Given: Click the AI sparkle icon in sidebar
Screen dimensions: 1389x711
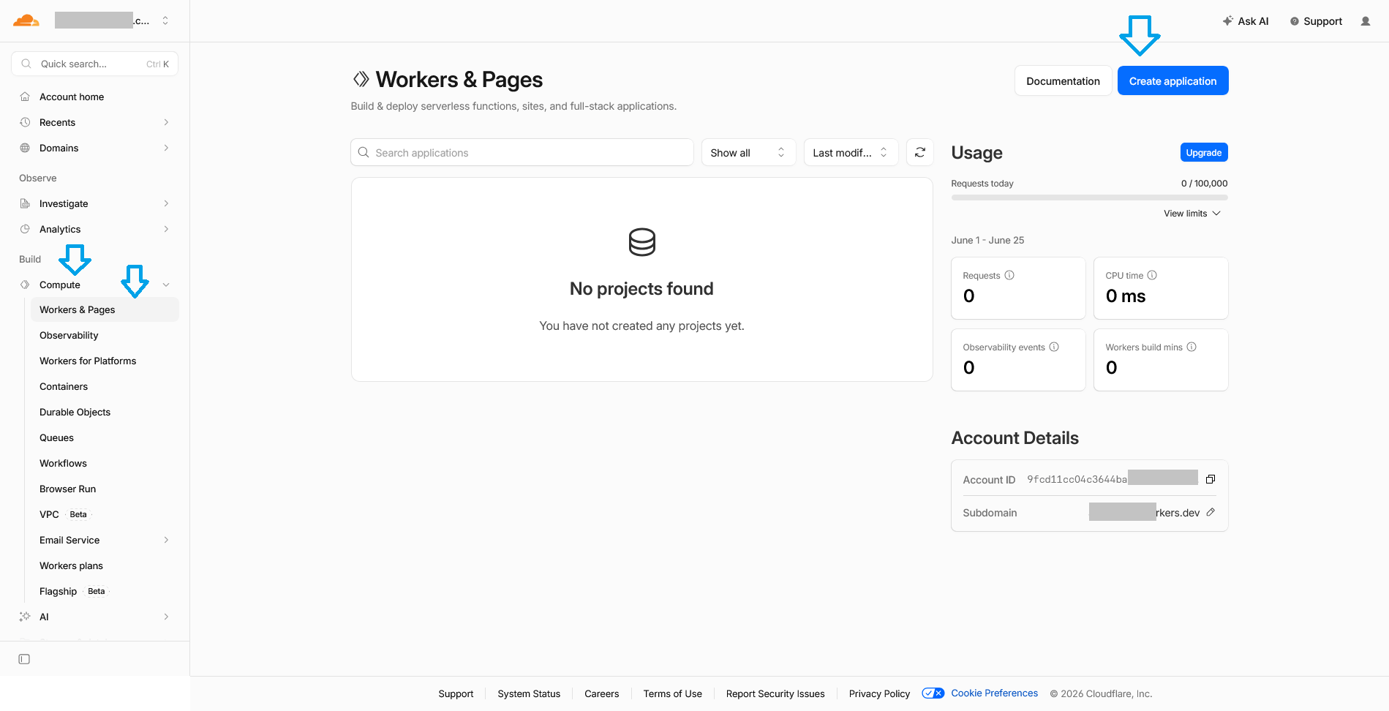Looking at the screenshot, I should click(x=25, y=617).
